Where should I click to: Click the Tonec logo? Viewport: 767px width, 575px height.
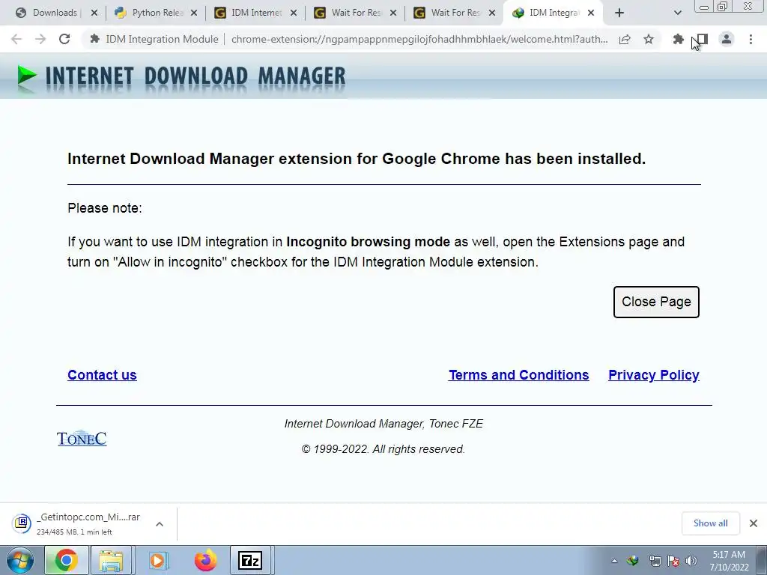pyautogui.click(x=82, y=439)
